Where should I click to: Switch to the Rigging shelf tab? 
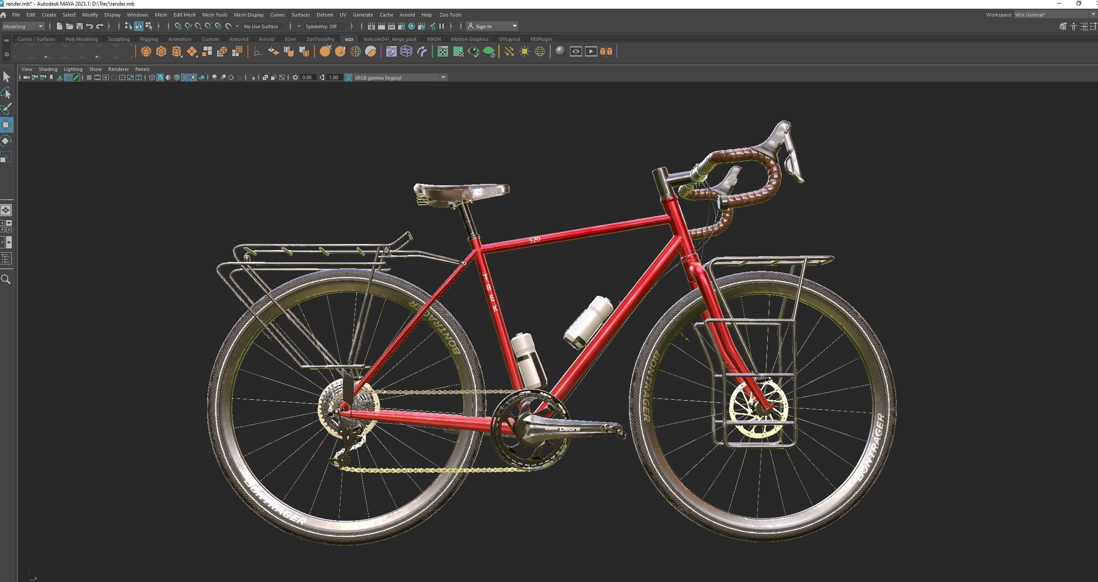[149, 39]
